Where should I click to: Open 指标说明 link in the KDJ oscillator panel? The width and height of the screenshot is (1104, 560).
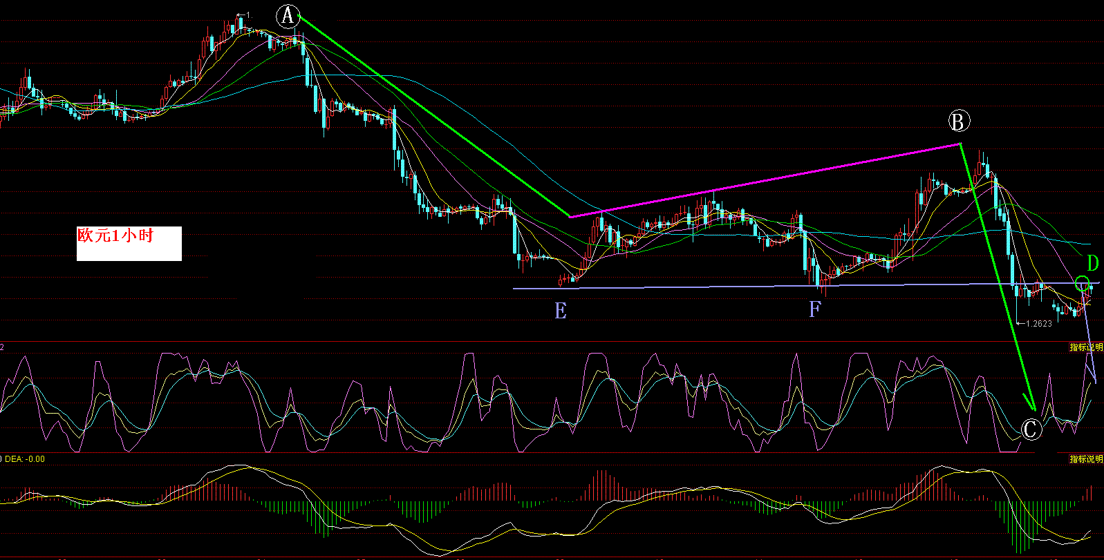point(1086,347)
